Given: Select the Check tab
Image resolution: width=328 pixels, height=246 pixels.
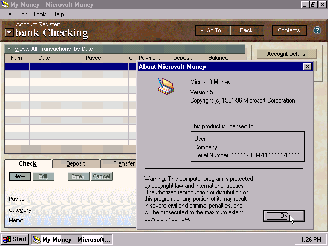Looking at the screenshot, I should pos(28,164).
